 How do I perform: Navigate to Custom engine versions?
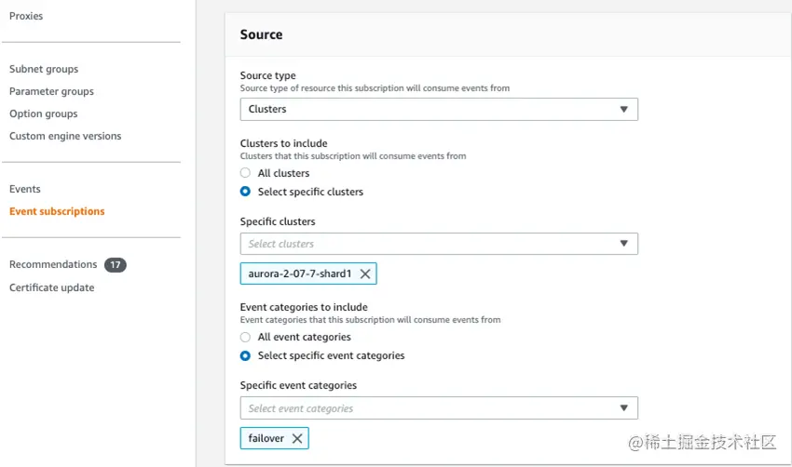(65, 136)
